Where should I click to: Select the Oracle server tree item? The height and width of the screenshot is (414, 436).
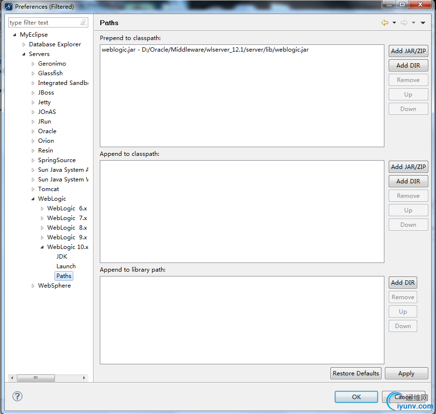click(x=47, y=131)
